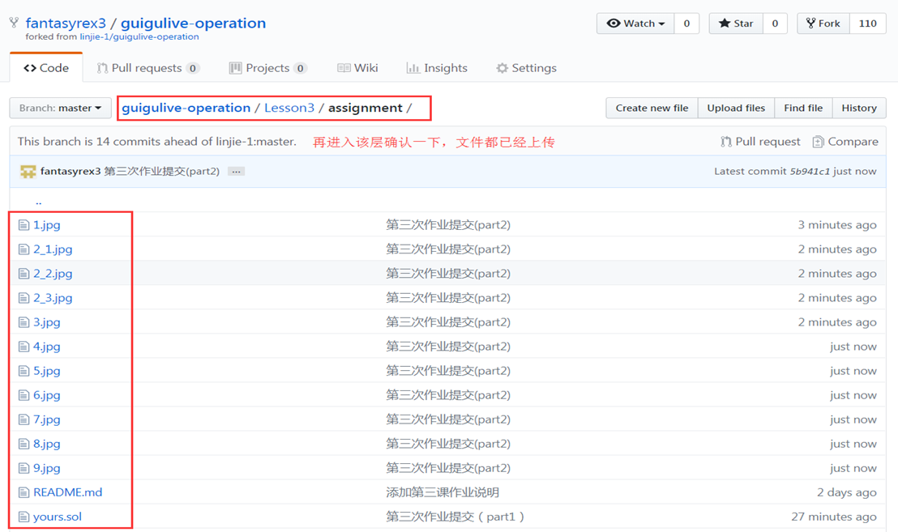898x532 pixels.
Task: Click file icon next to 4.jpg
Action: tap(24, 347)
